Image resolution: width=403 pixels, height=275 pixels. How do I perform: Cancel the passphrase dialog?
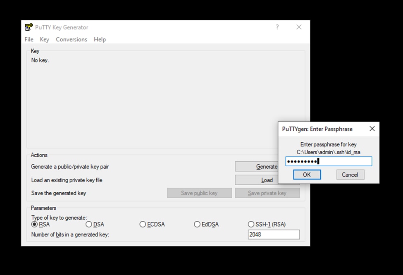coord(351,175)
